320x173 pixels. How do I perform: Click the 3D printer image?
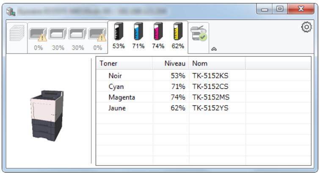pos(47,115)
